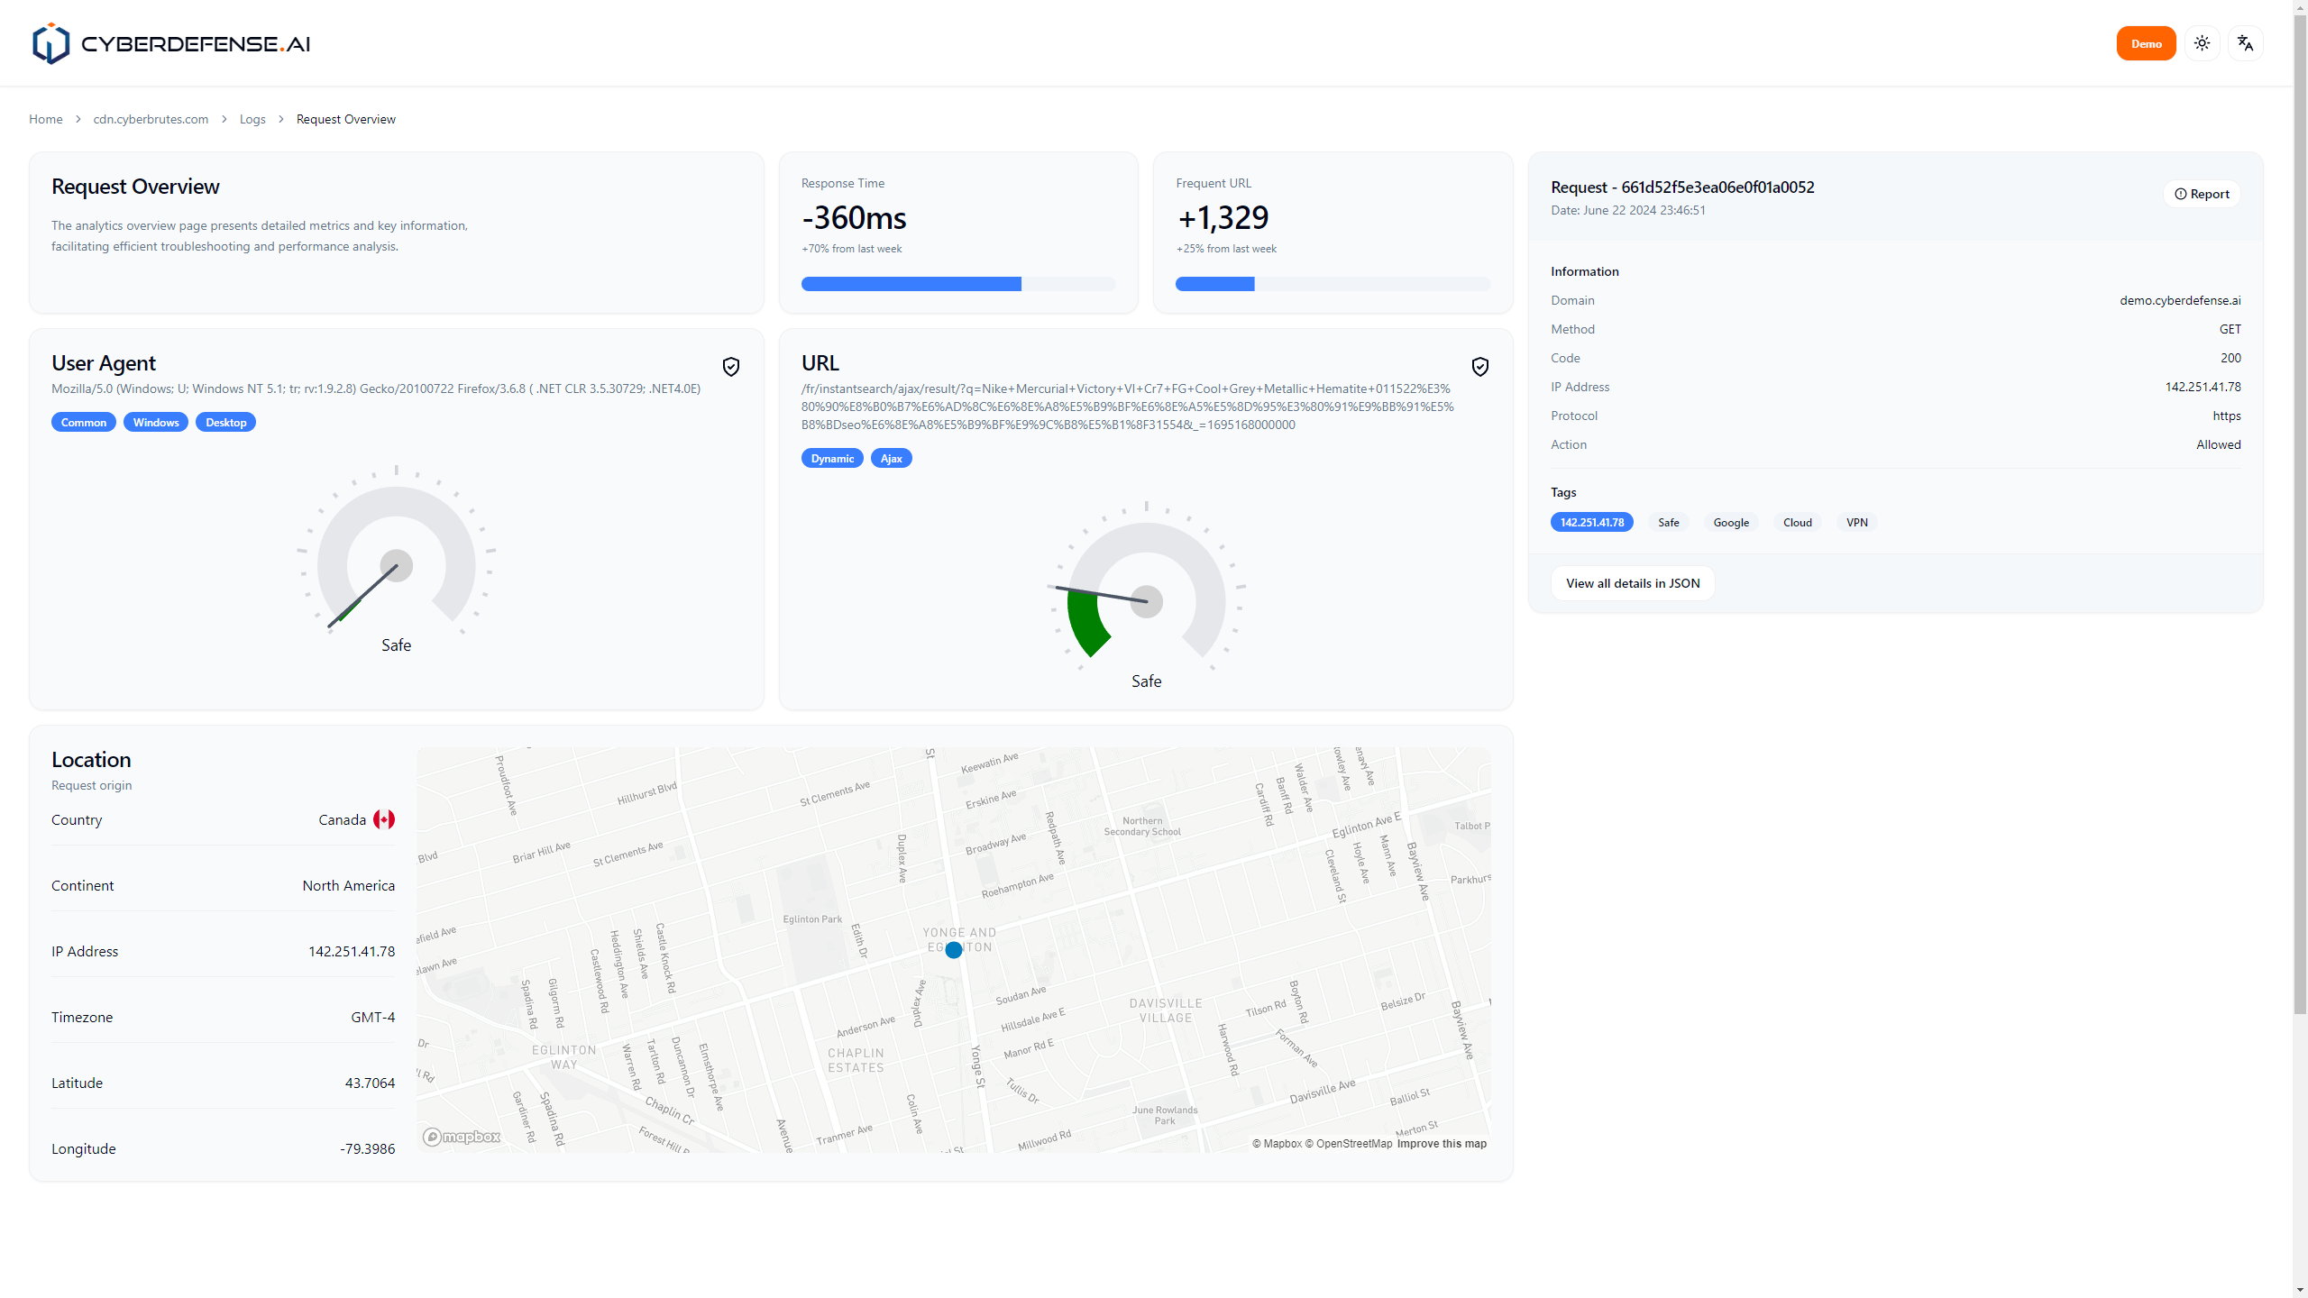The height and width of the screenshot is (1298, 2308).
Task: Click the Google tag chip
Action: pos(1731,522)
